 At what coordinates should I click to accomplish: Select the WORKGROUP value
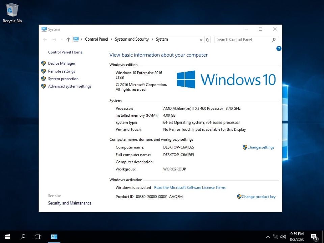click(x=174, y=169)
